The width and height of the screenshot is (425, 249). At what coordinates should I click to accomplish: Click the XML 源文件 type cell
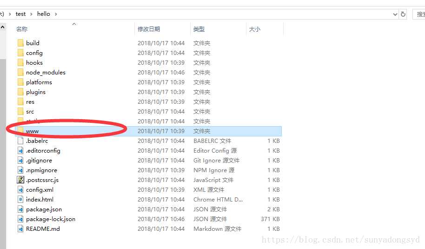click(x=209, y=189)
